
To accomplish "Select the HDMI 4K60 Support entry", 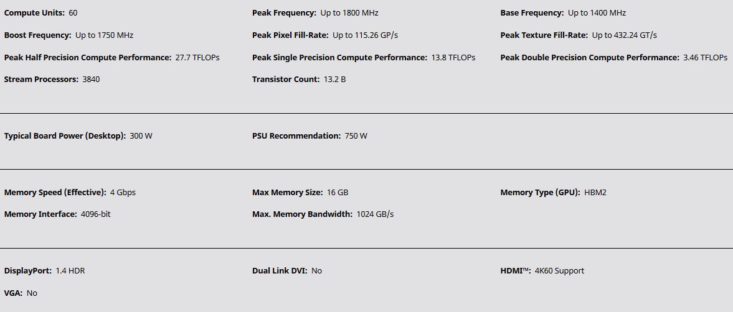I will click(542, 270).
